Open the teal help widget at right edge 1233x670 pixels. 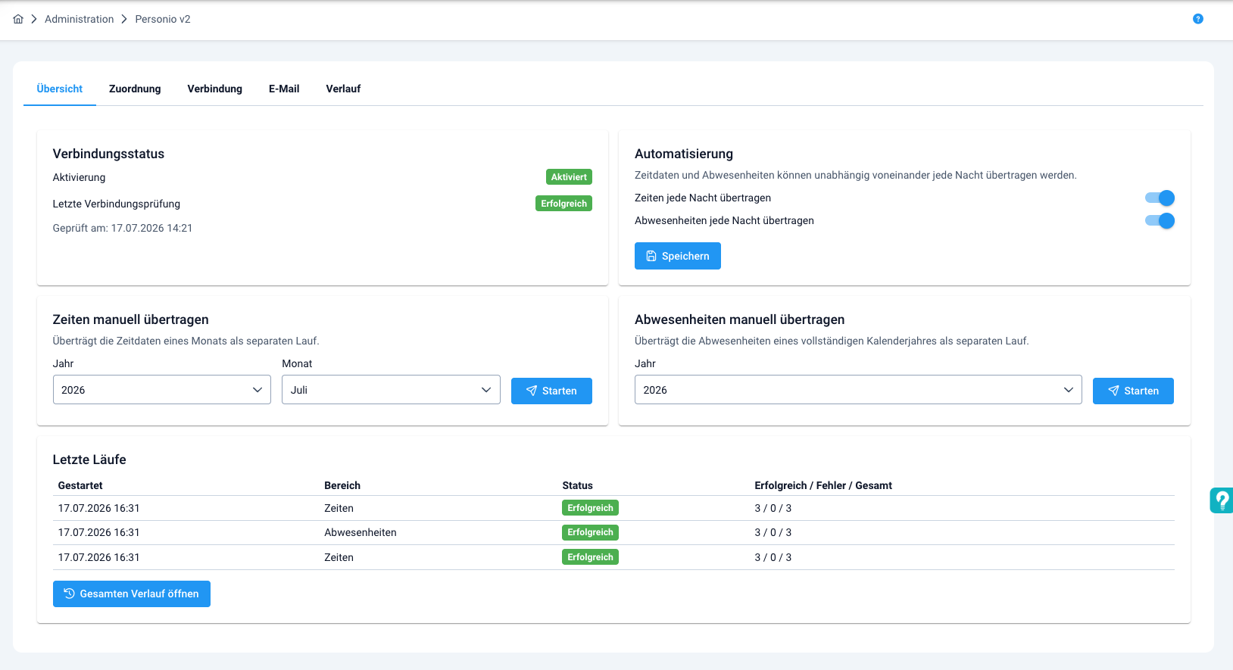(x=1222, y=500)
